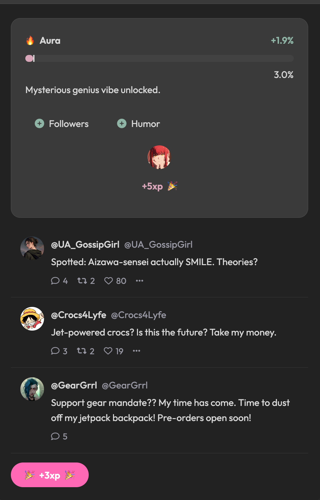320x500 pixels.
Task: Open GearGrrl's profile avatar
Action: (32, 389)
